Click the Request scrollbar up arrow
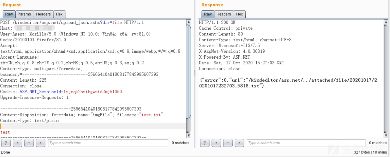This screenshot has width=390, height=157. click(189, 22)
